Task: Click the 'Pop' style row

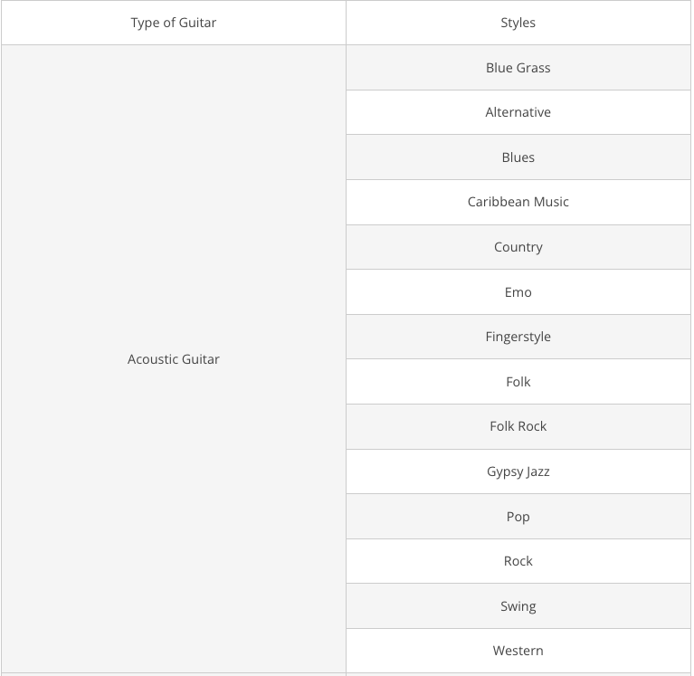Action: (x=518, y=517)
